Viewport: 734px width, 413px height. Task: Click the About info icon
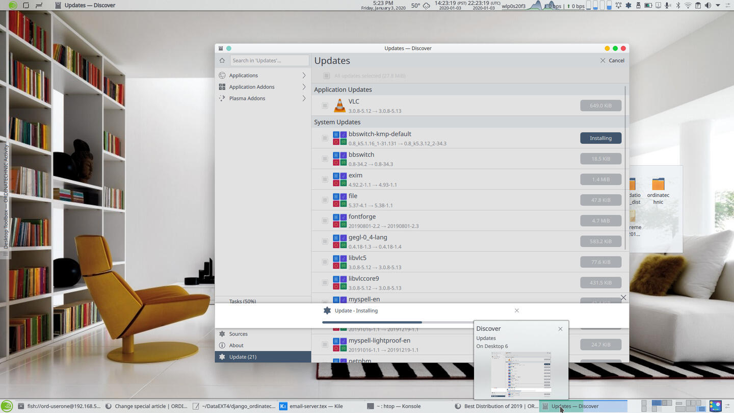point(222,345)
